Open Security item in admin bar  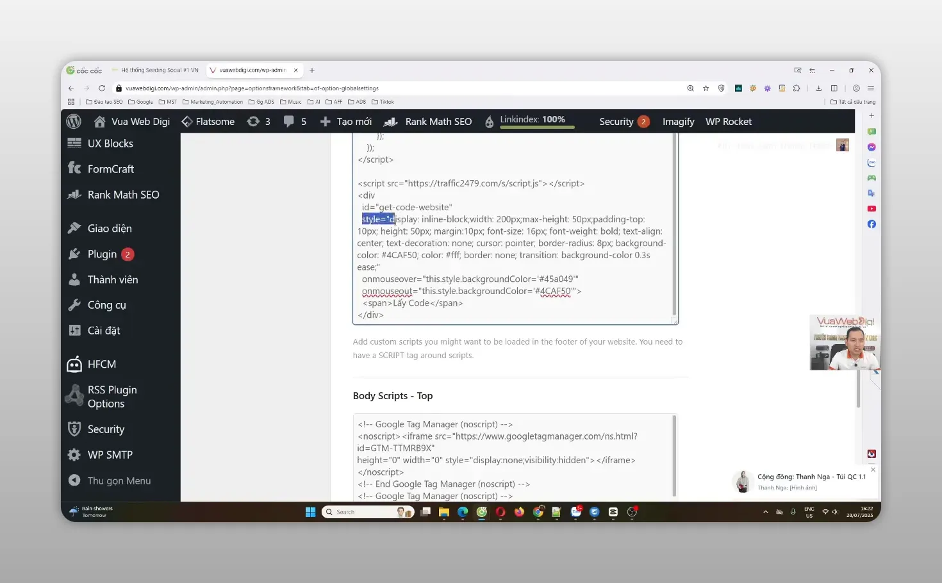[x=624, y=121]
